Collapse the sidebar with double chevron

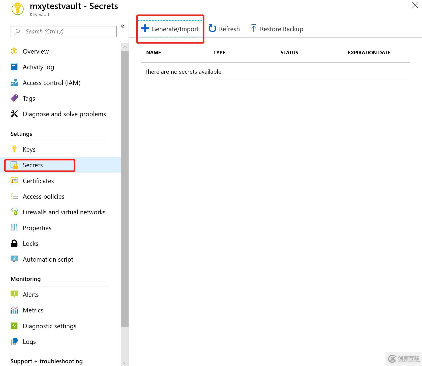(123, 26)
